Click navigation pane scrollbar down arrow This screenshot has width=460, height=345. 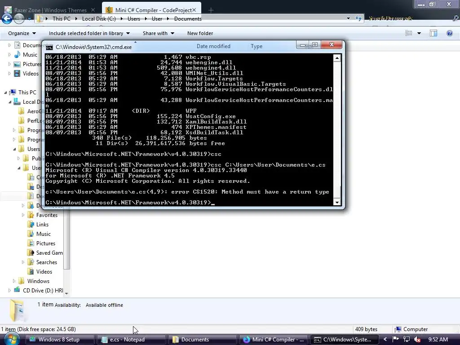click(x=66, y=293)
